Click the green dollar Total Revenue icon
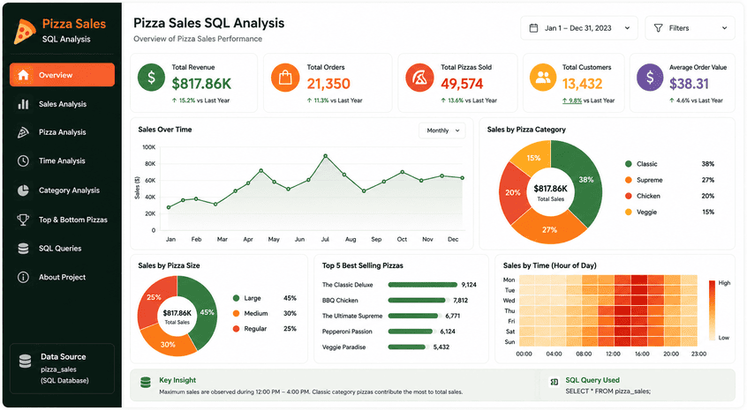747x410 pixels. [x=152, y=77]
